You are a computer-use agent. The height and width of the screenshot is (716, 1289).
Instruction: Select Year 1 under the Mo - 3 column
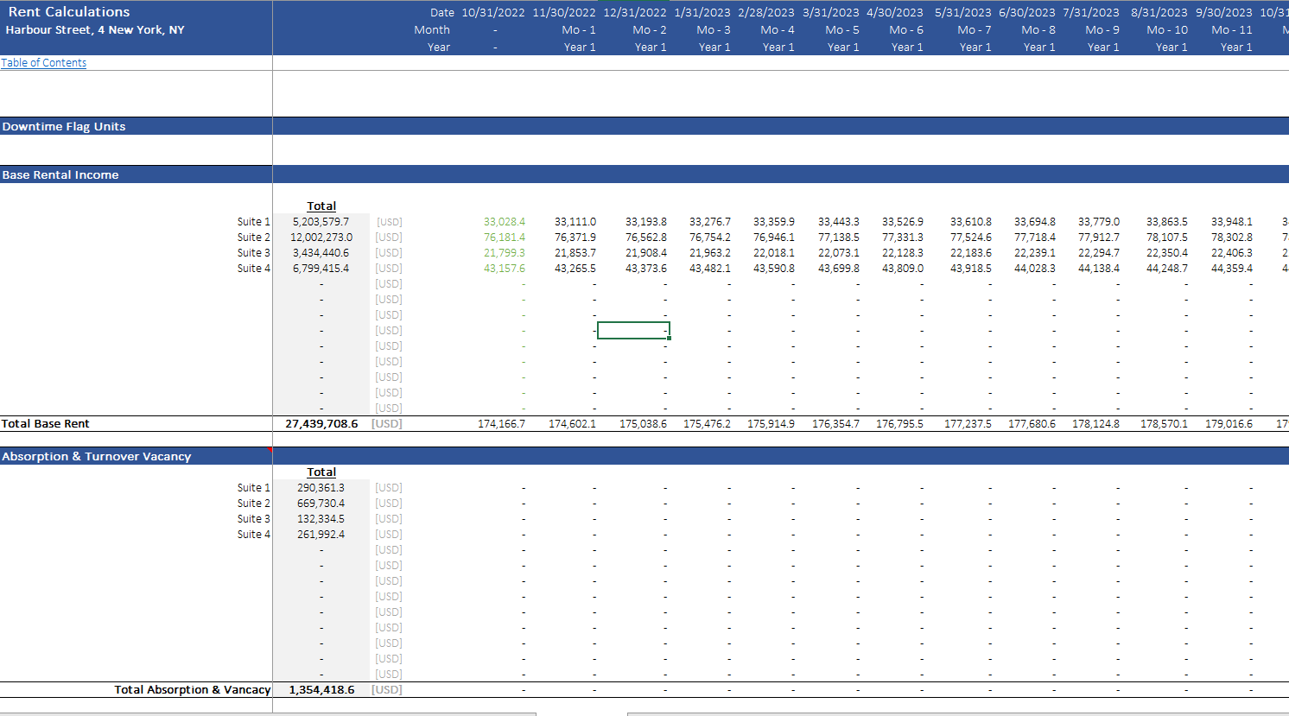coord(714,48)
